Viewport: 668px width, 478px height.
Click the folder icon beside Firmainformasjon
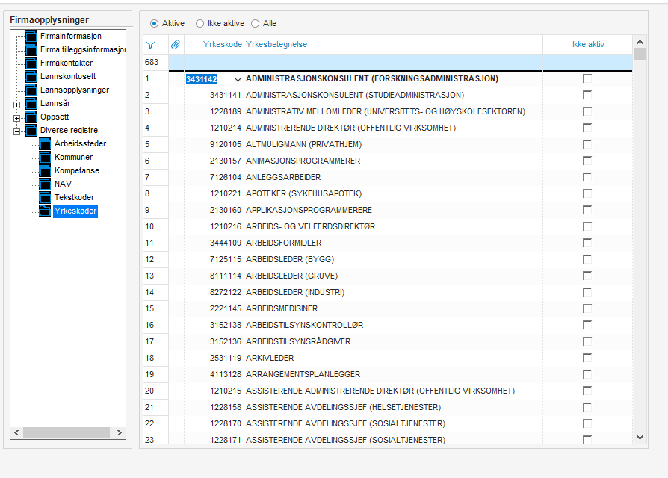point(31,36)
